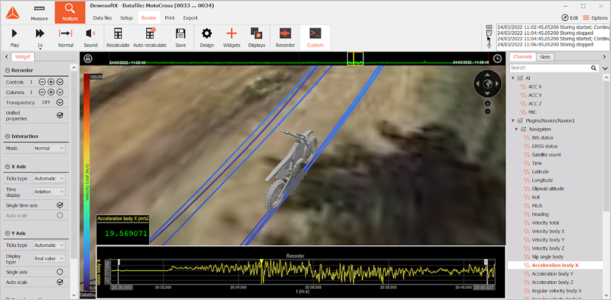Screen dimensions: 611x300
Task: Save the data file
Action: [x=180, y=38]
